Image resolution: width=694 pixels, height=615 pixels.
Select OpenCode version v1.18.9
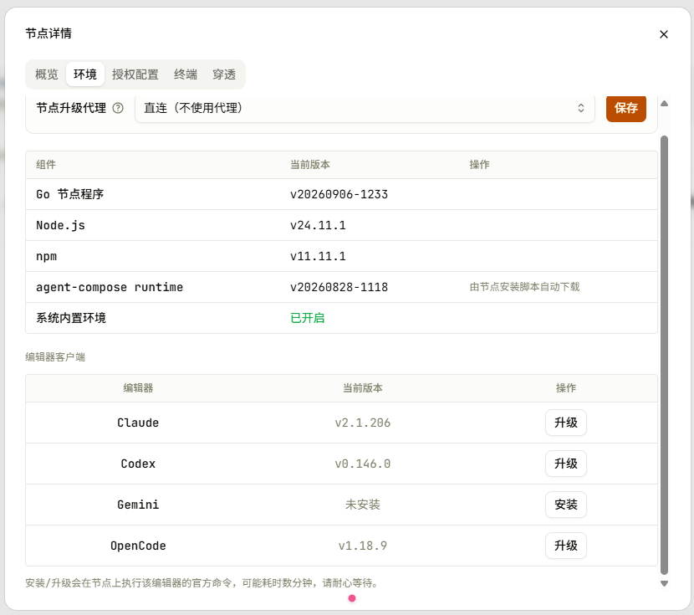point(363,546)
